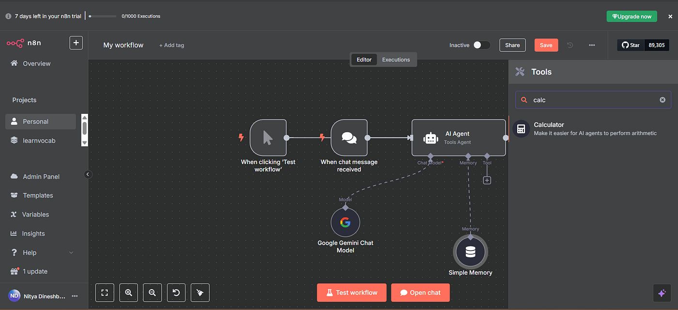
Task: Collapse the left sidebar
Action: pos(88,174)
